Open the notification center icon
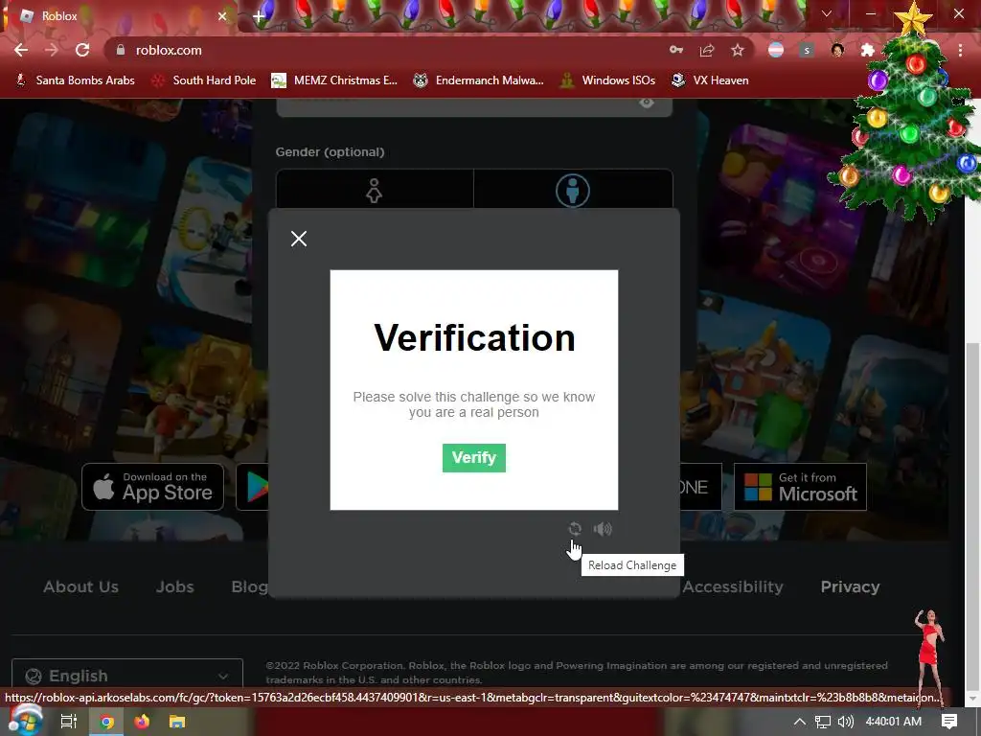 [949, 722]
